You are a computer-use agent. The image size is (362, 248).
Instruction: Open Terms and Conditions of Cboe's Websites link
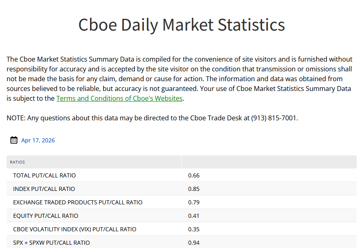pos(119,98)
